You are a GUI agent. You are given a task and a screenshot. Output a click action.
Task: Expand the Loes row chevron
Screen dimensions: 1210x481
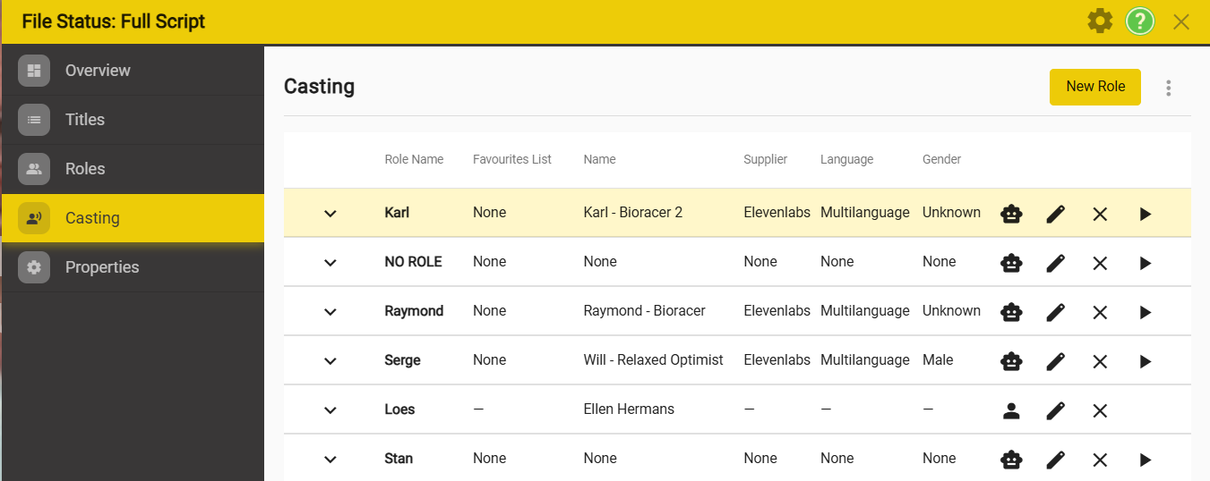click(330, 410)
